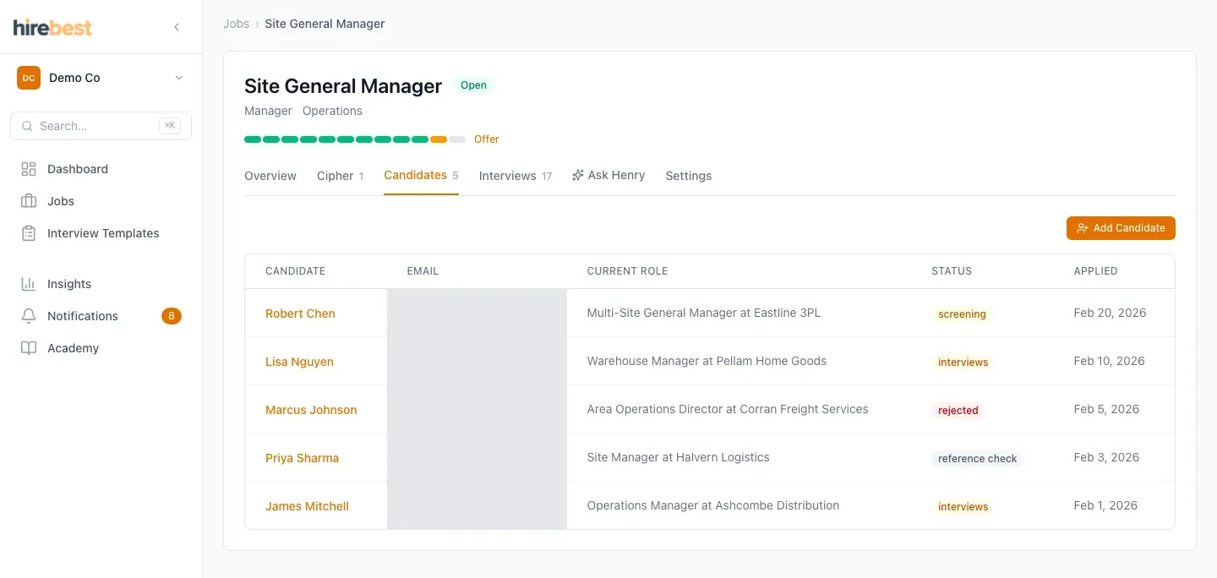Click the Interview Templates clipboard icon
1217x578 pixels.
(29, 233)
